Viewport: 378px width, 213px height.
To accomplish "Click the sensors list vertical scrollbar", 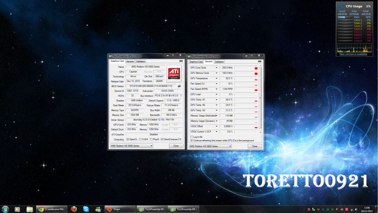I will [260, 98].
